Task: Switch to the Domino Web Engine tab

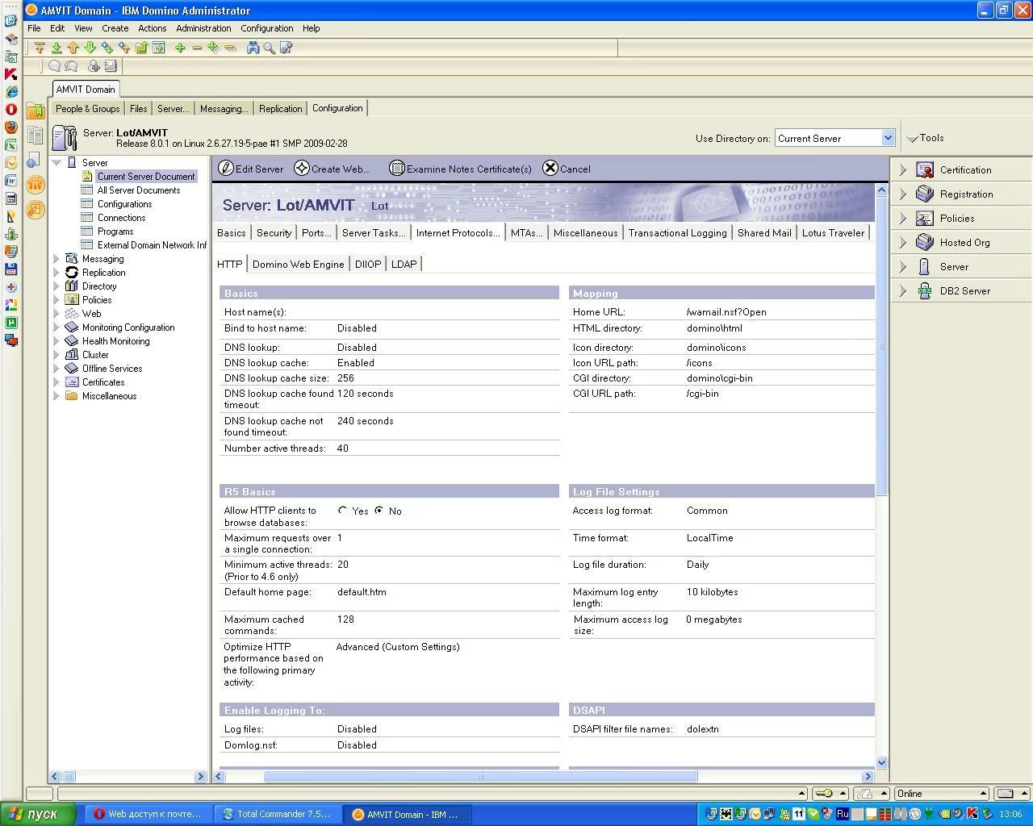Action: tap(298, 265)
